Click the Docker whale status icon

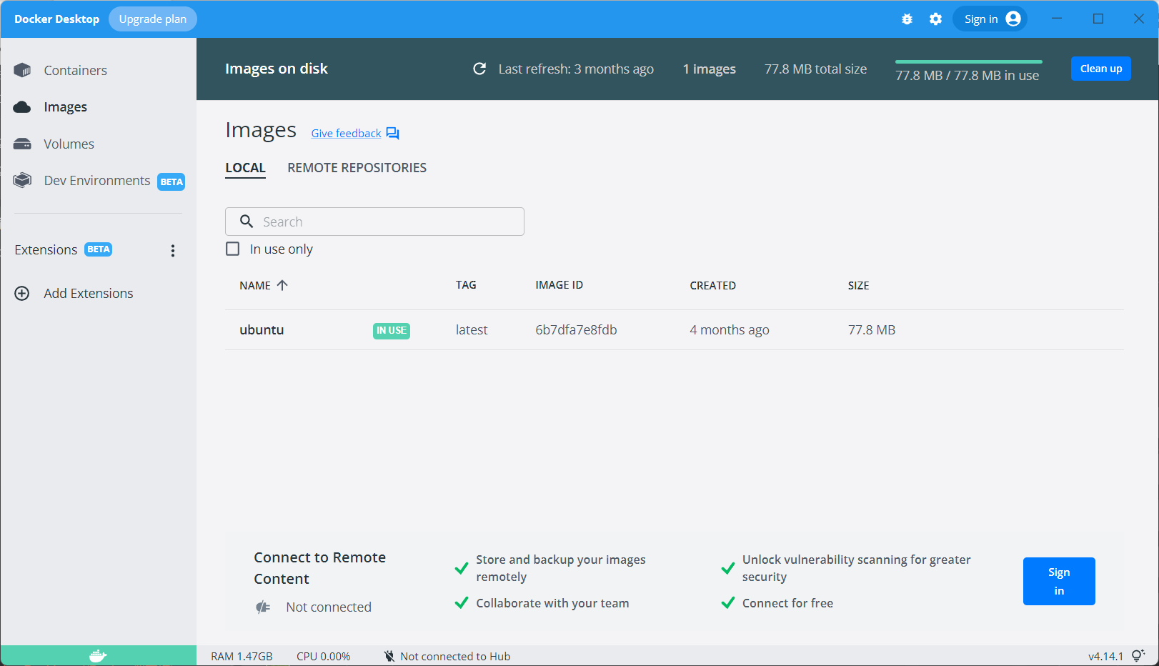click(x=98, y=656)
